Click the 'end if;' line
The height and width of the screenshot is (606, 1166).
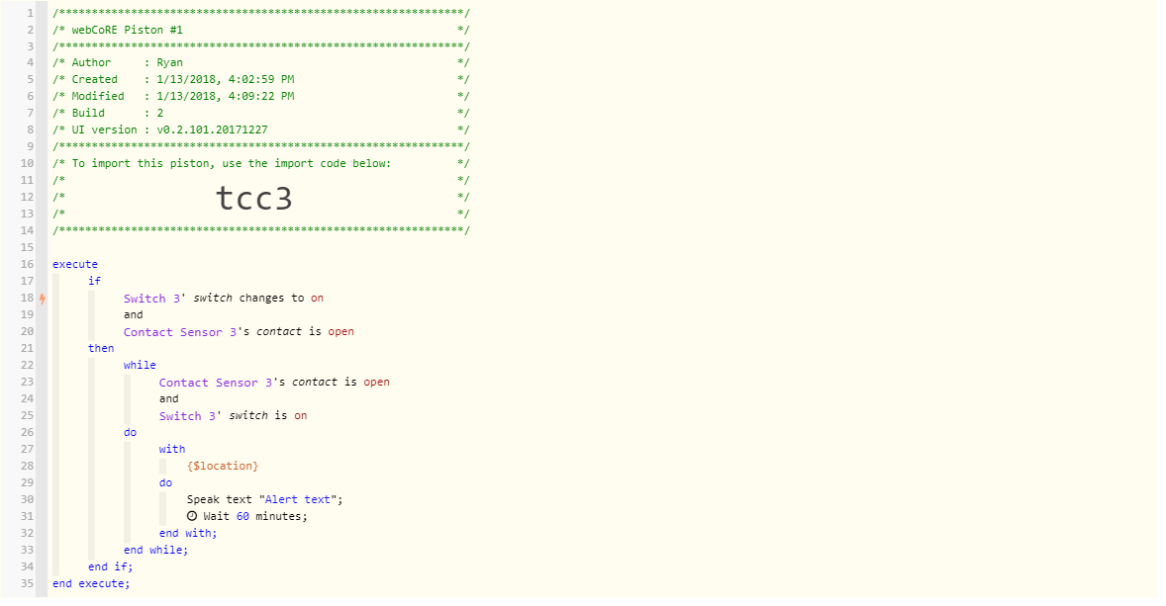[x=110, y=566]
